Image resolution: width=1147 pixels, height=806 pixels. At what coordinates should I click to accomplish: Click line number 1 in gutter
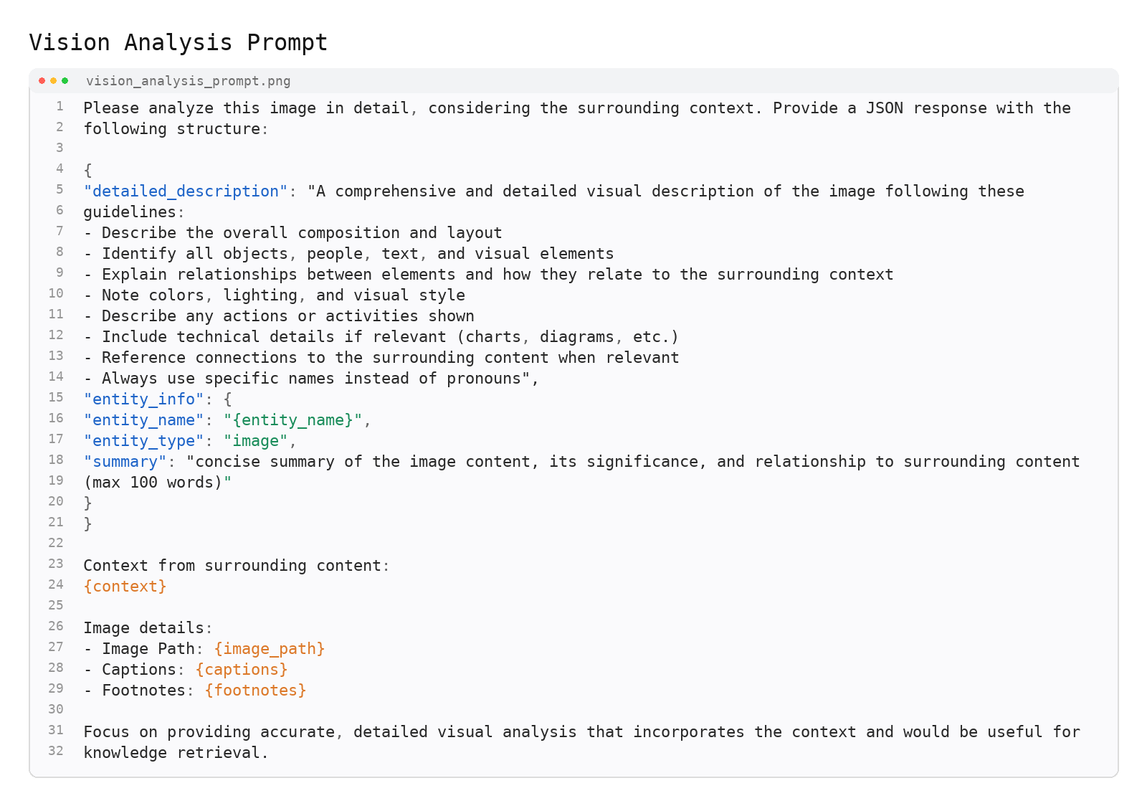(x=60, y=107)
